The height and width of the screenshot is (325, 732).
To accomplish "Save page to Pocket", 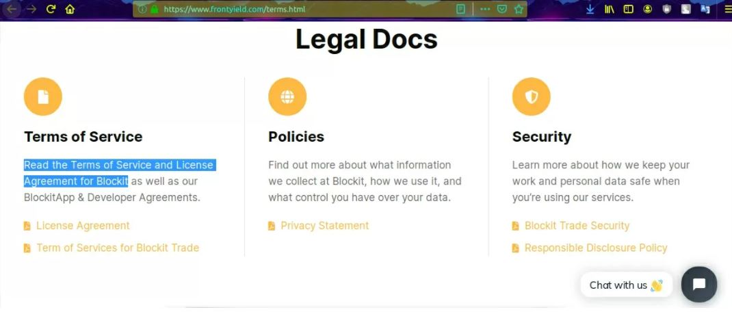I will [x=502, y=10].
